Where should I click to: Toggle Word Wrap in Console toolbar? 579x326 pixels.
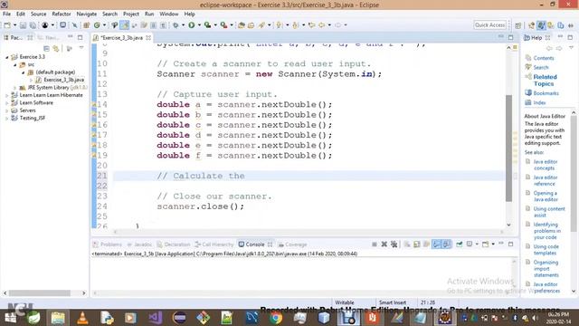click(x=426, y=244)
